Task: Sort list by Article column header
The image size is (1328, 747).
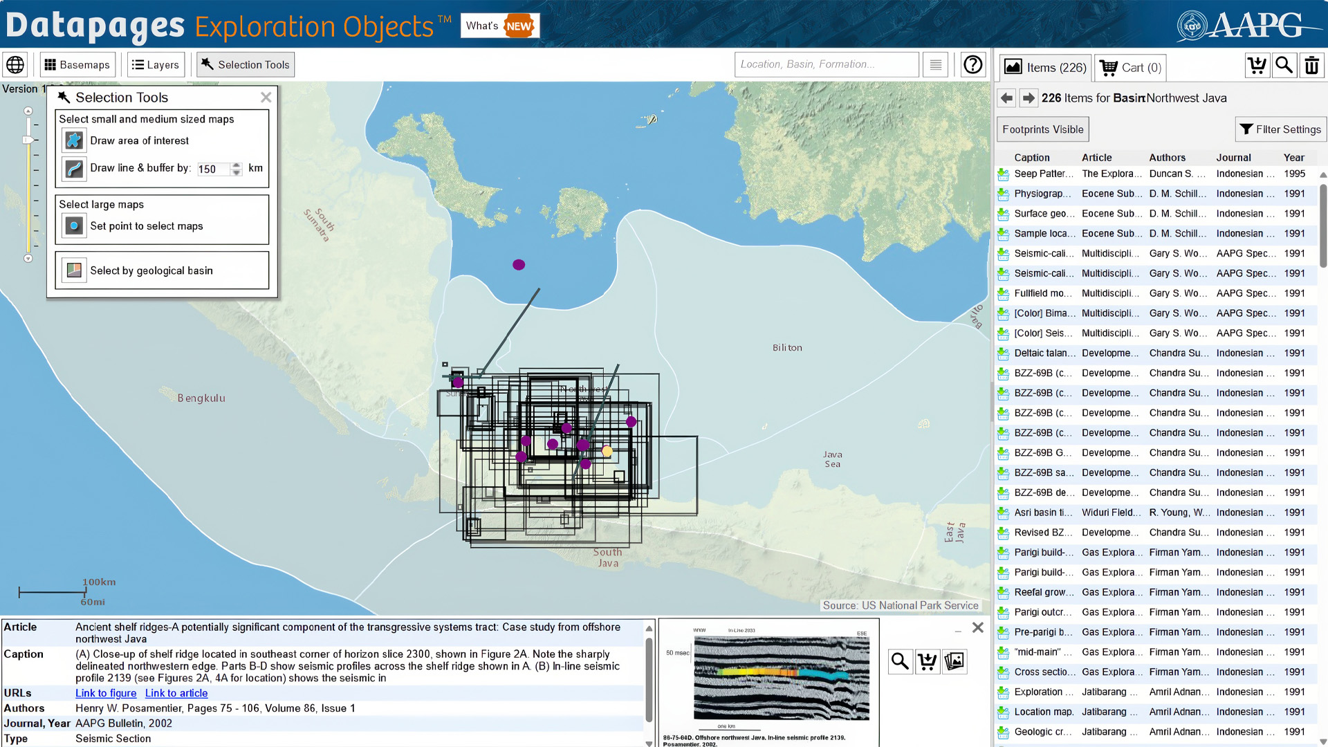Action: 1097,158
